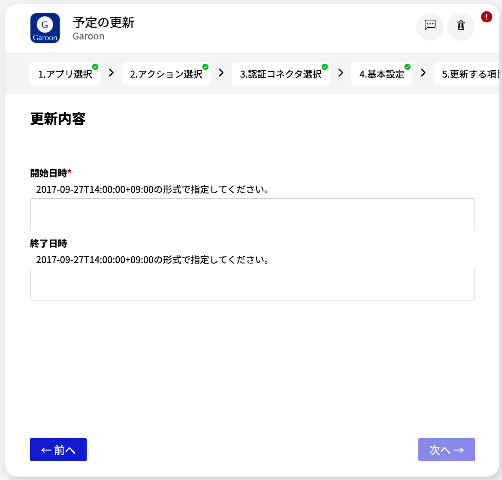Click chevron after 1.アプリ選択 step
Viewport: 502px width, 480px height.
click(111, 73)
